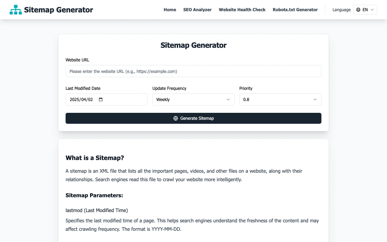Open the Priority dropdown showing 0.8
Viewport: 387px width, 242px height.
click(x=280, y=99)
